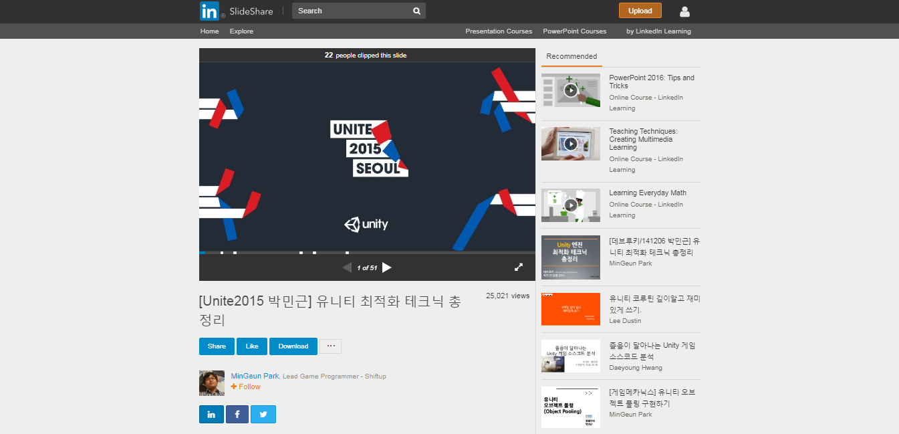Open Learning Everyday Math title
This screenshot has height=434, width=899.
[x=648, y=193]
